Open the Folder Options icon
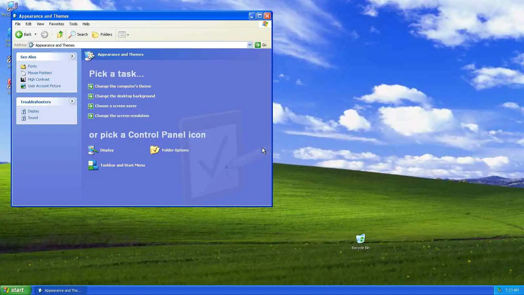 (x=169, y=150)
